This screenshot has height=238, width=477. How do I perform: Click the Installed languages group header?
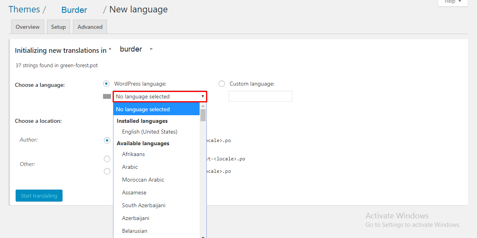pos(142,121)
